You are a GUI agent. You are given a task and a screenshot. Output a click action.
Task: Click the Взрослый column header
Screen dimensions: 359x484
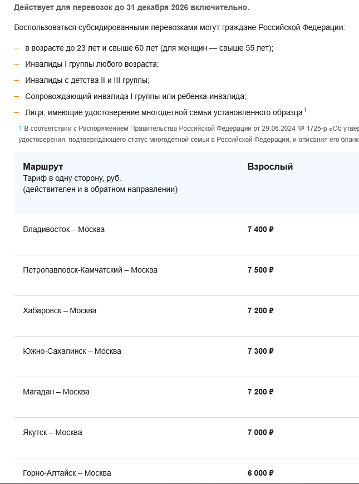point(270,167)
